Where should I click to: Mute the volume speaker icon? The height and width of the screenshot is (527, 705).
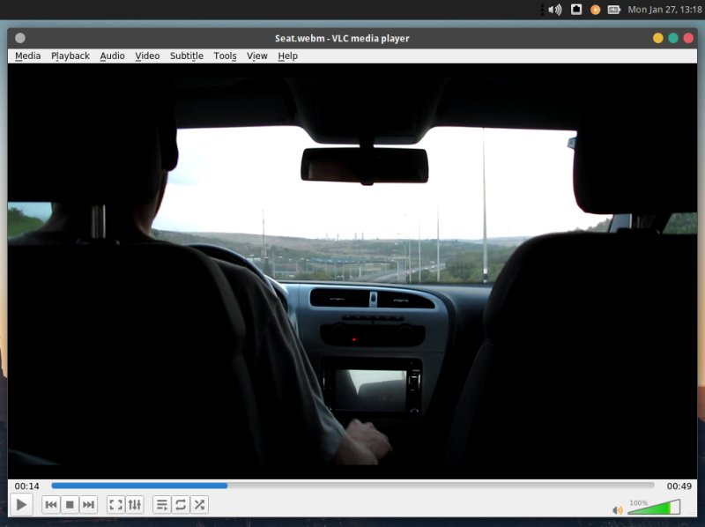(618, 508)
